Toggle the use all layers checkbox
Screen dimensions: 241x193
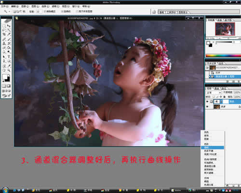(77, 11)
